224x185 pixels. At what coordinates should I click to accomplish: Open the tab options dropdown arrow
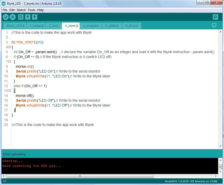pos(214,25)
